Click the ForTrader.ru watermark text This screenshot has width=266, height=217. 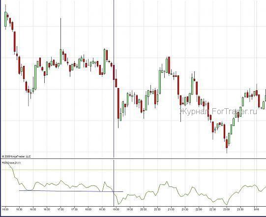(218, 112)
